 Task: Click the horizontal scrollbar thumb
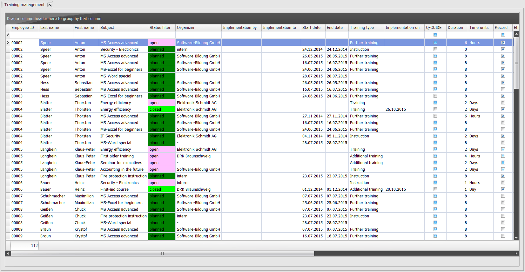pyautogui.click(x=162, y=253)
